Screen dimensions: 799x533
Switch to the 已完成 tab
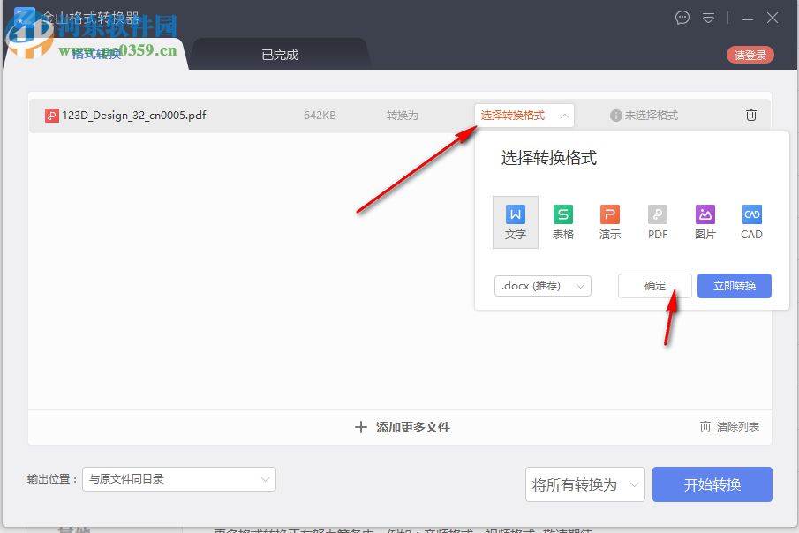tap(280, 55)
